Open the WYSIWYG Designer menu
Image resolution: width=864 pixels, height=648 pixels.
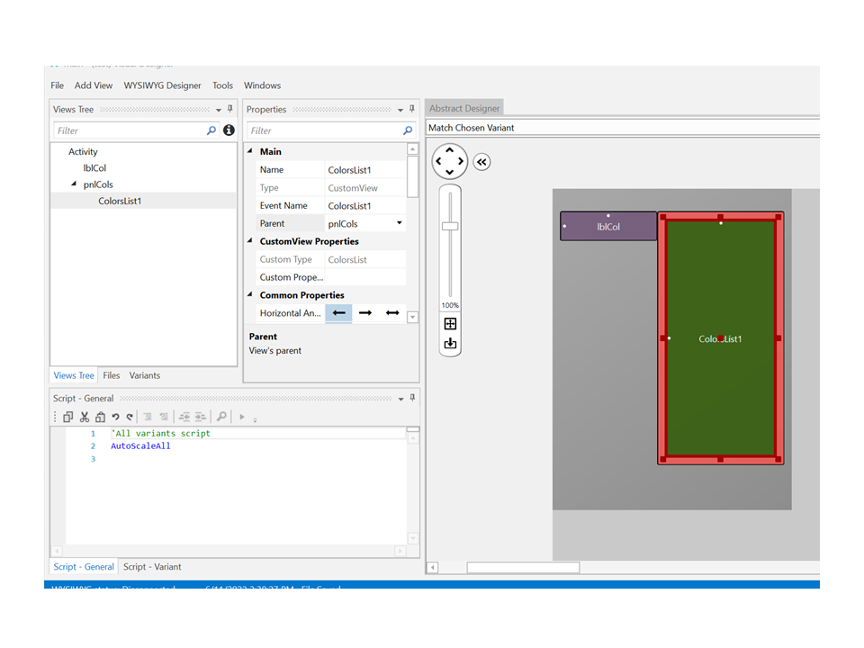(162, 85)
